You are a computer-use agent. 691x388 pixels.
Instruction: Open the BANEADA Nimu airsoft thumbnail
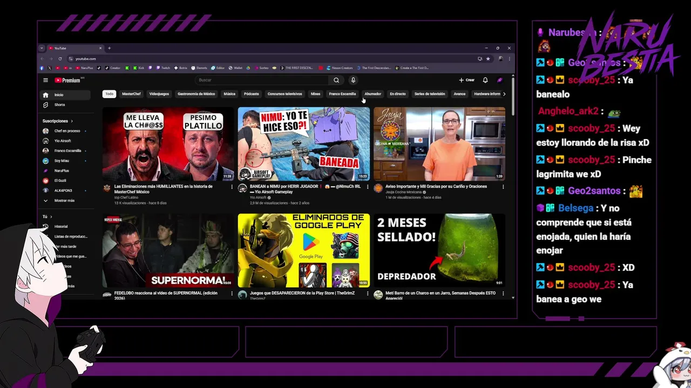pyautogui.click(x=304, y=143)
